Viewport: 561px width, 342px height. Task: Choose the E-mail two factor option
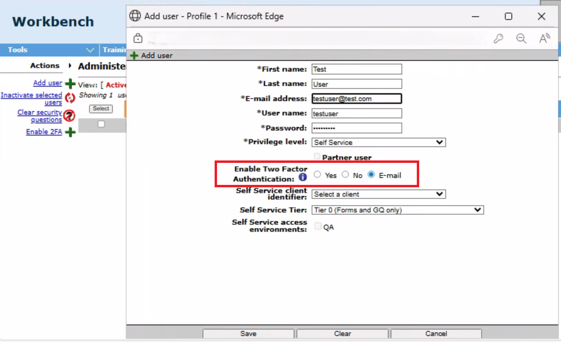point(371,175)
